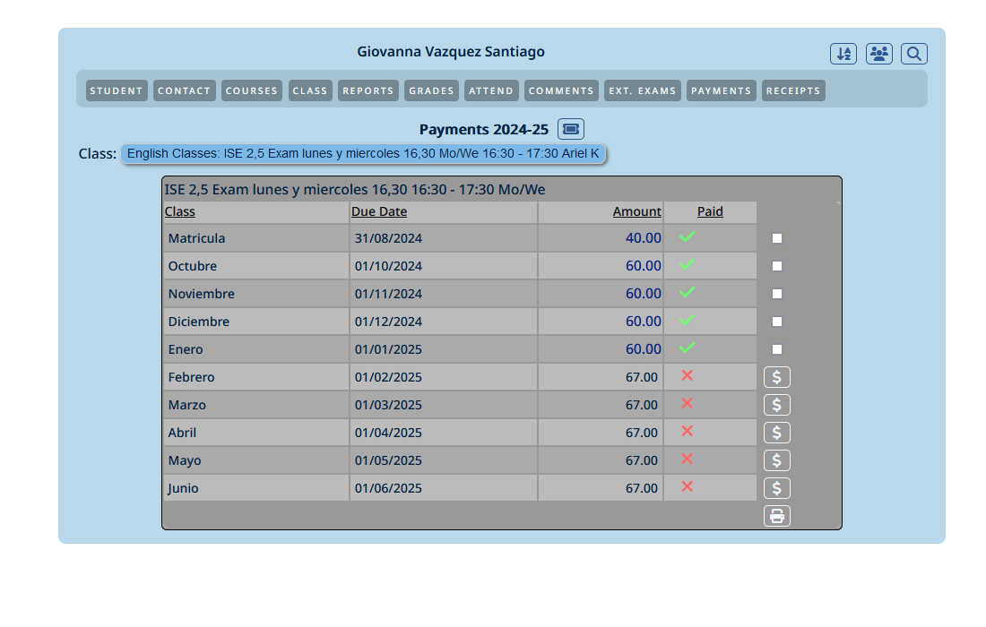Switch to the CONTACT tab
Screen dimensions: 986x627
(x=185, y=90)
